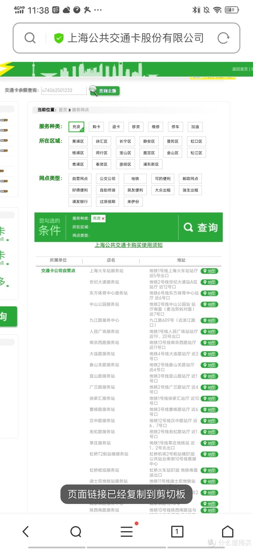Reload the page with refresh icon
This screenshot has height=549, width=253.
pos(223,38)
